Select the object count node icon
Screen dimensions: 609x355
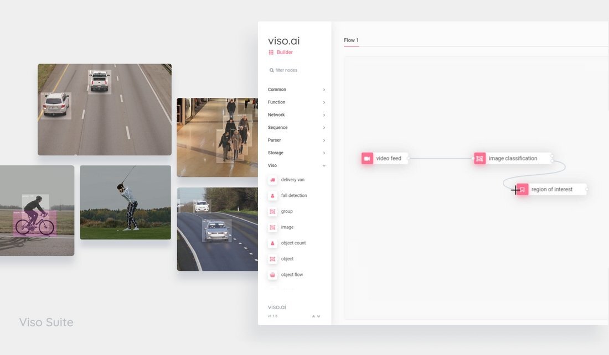[272, 243]
